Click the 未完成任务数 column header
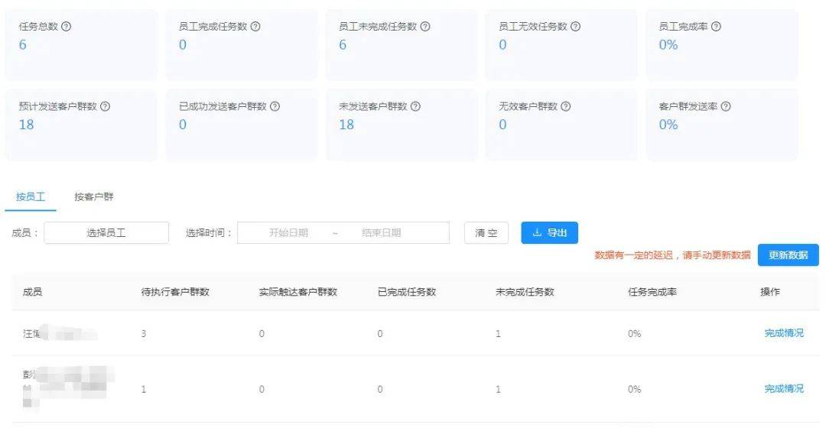The width and height of the screenshot is (826, 428). tap(525, 292)
